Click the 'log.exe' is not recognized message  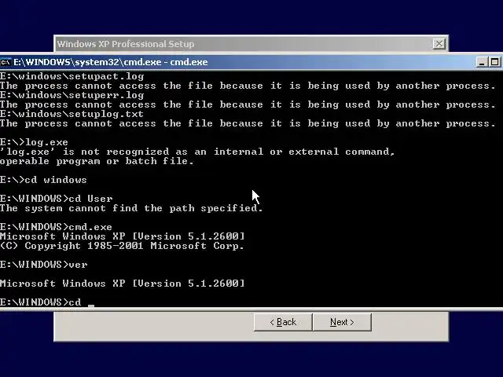[x=197, y=152]
